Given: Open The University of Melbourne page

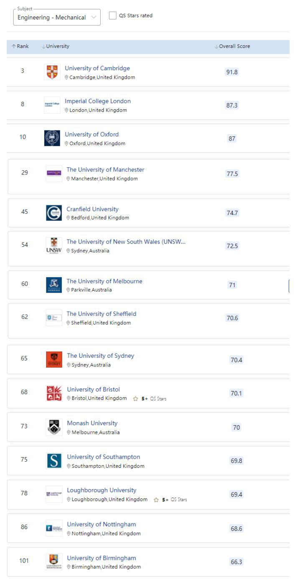Looking at the screenshot, I should coord(104,281).
